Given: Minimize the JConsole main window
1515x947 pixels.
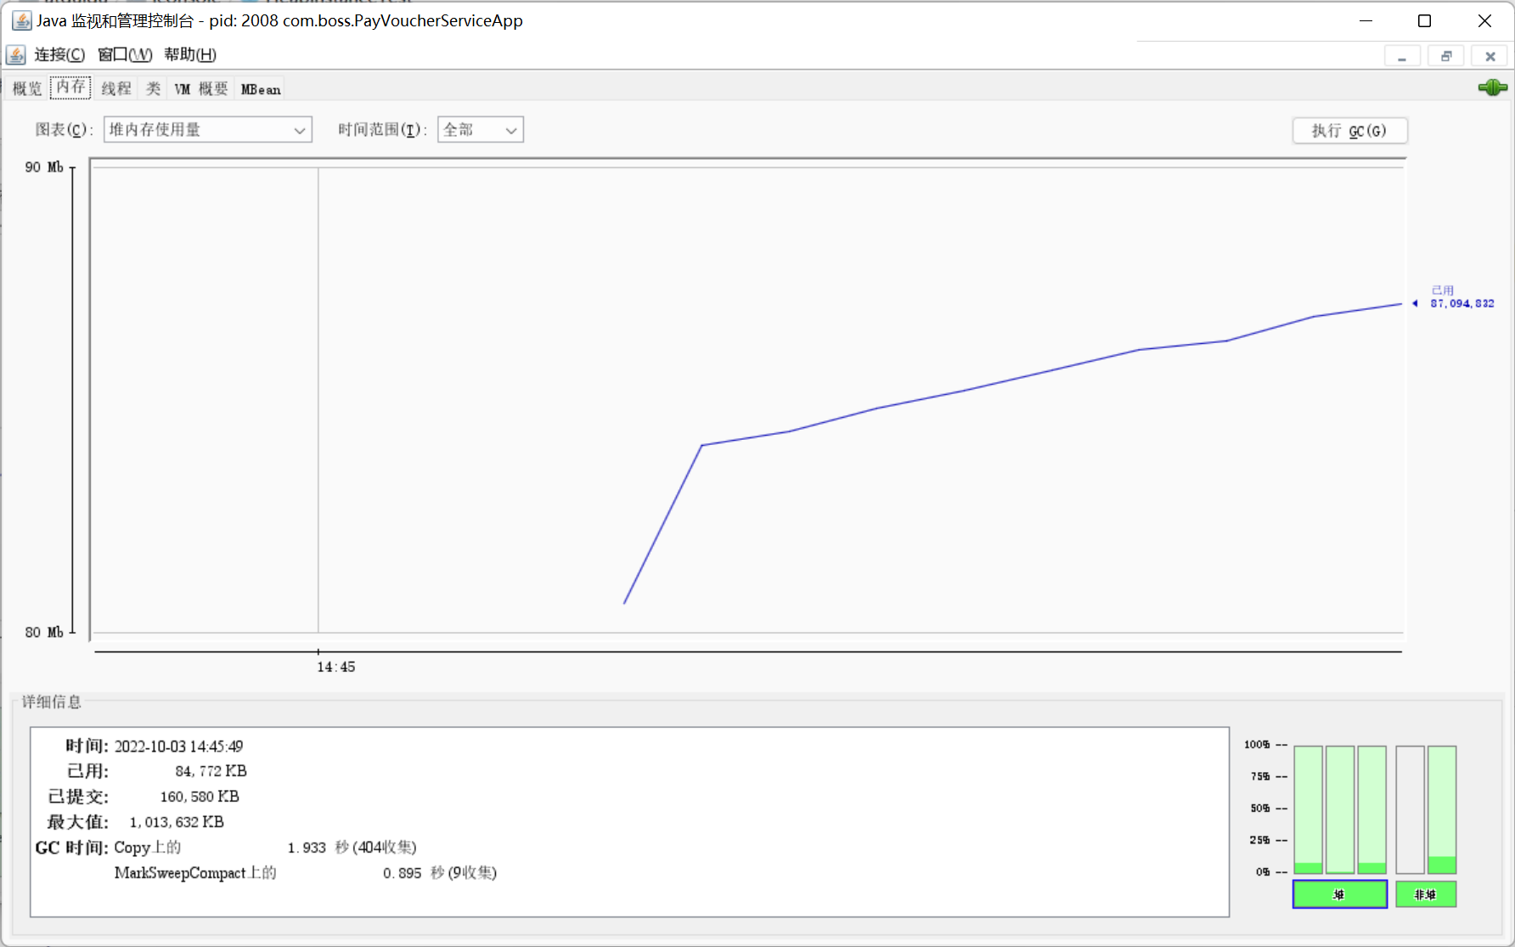Looking at the screenshot, I should 1366,20.
